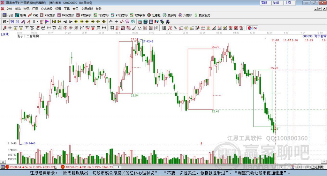Jump to last bar icon
This screenshot has height=176, width=327.
point(59,22)
